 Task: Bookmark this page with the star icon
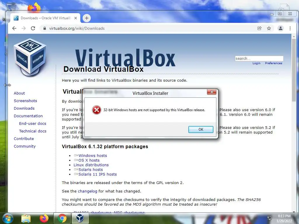coord(269,28)
